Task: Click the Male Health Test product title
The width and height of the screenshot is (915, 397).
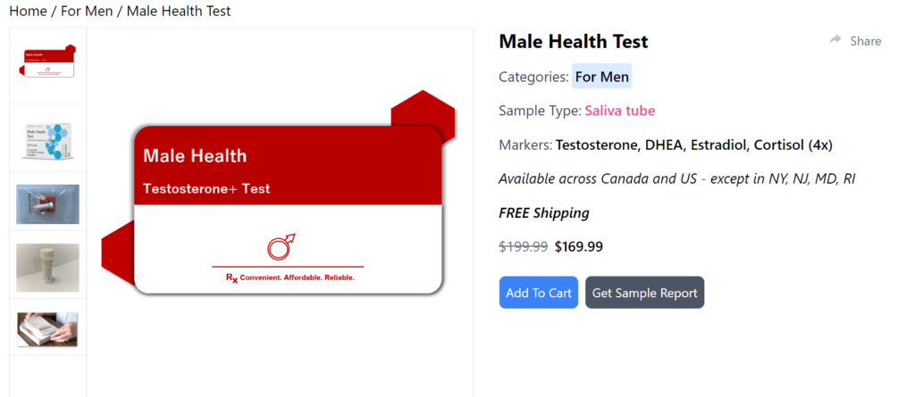Action: pyautogui.click(x=574, y=41)
